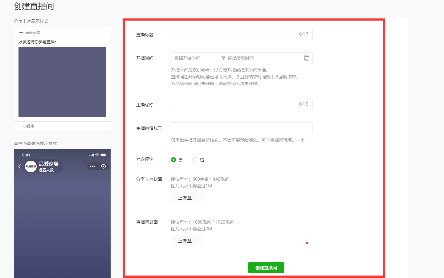Tap three-dots menu in phone preview
444x278 pixels.
tap(92, 166)
